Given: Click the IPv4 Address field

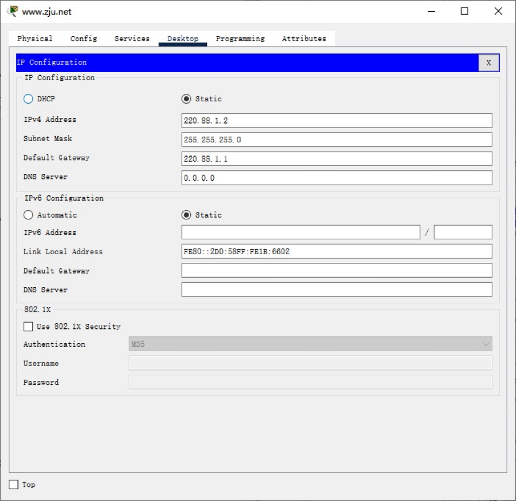Looking at the screenshot, I should pyautogui.click(x=336, y=121).
